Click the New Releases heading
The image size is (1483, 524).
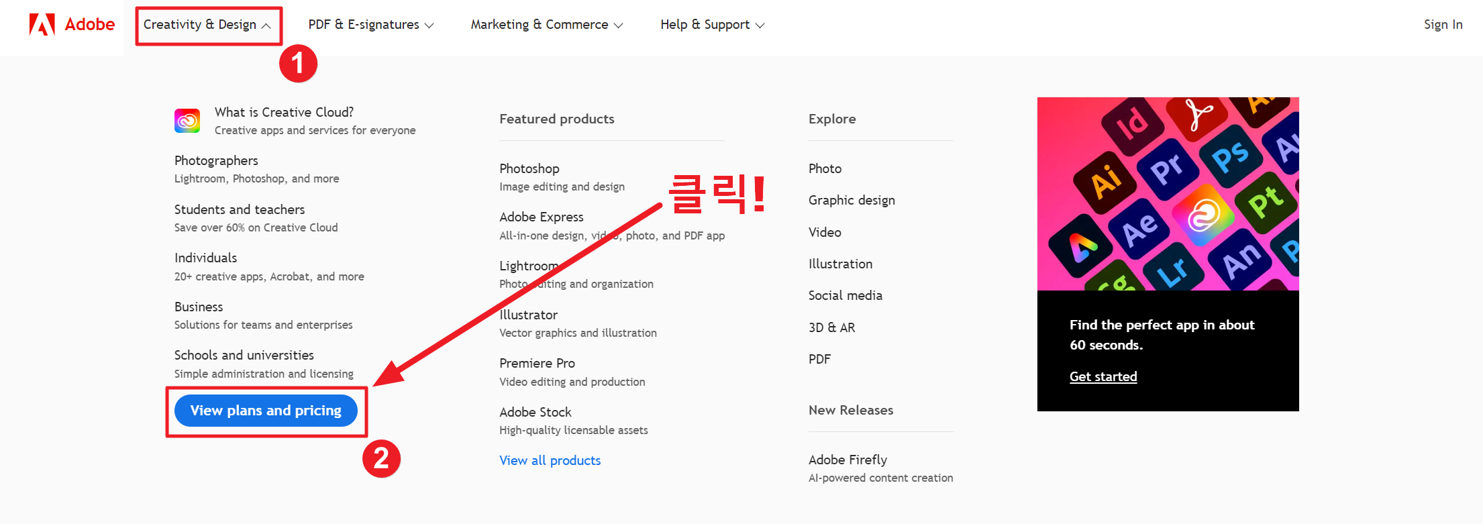[851, 410]
